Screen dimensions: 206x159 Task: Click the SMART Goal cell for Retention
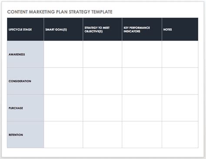point(63,135)
